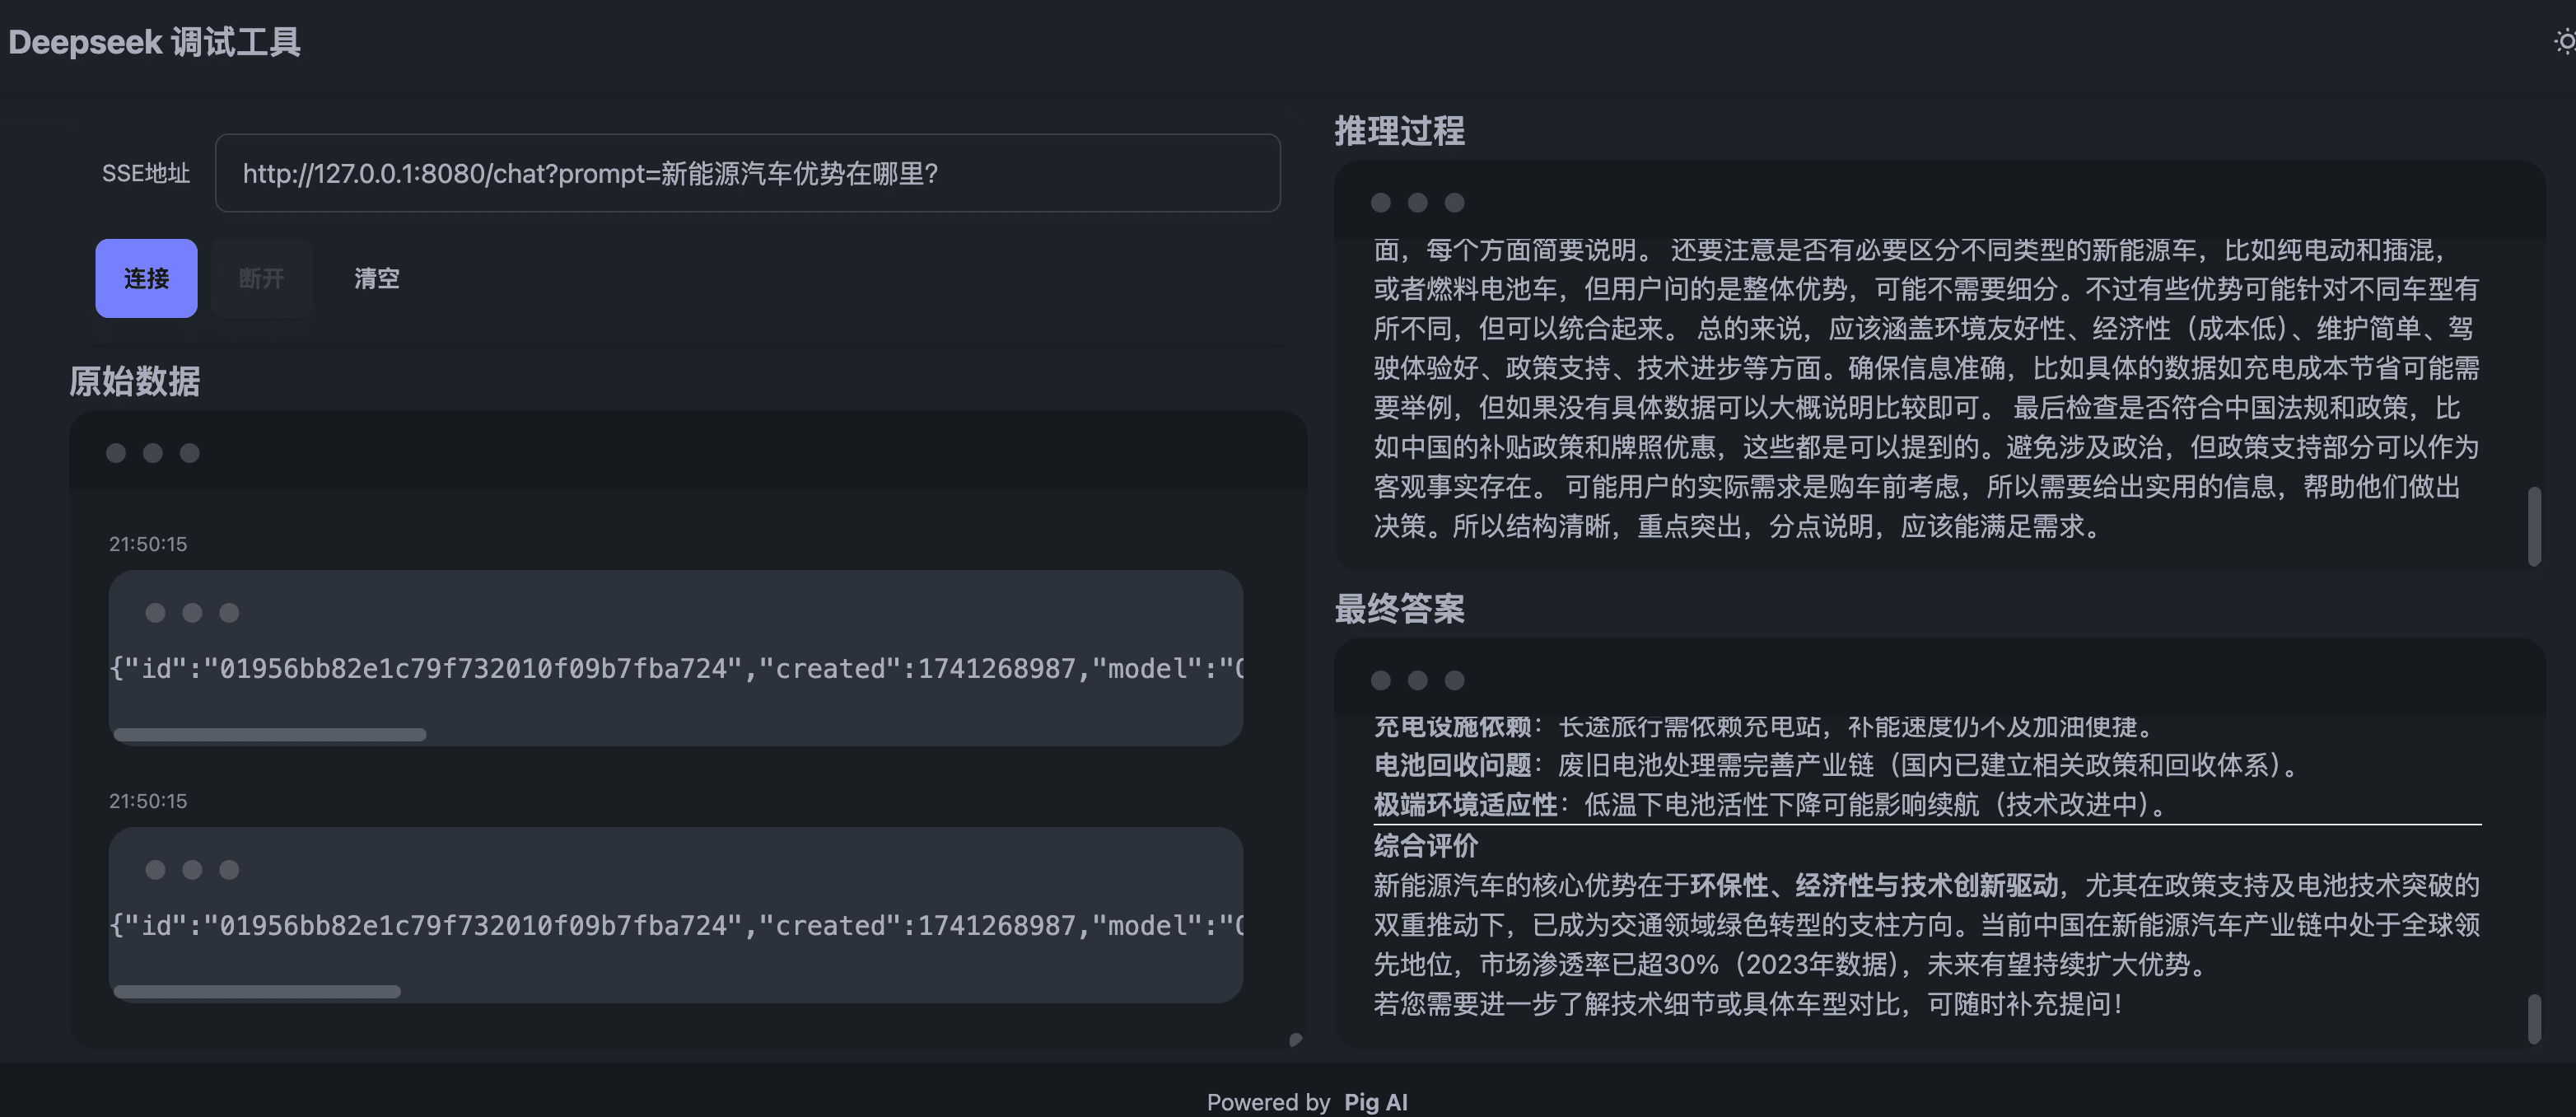Click the 电池回收问题 bold text
2576x1117 pixels.
[x=1452, y=765]
